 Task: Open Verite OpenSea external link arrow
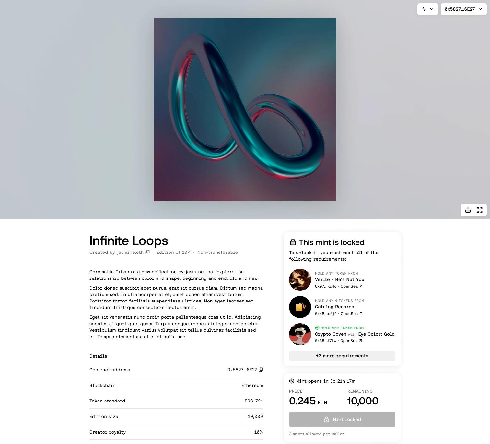[361, 286]
